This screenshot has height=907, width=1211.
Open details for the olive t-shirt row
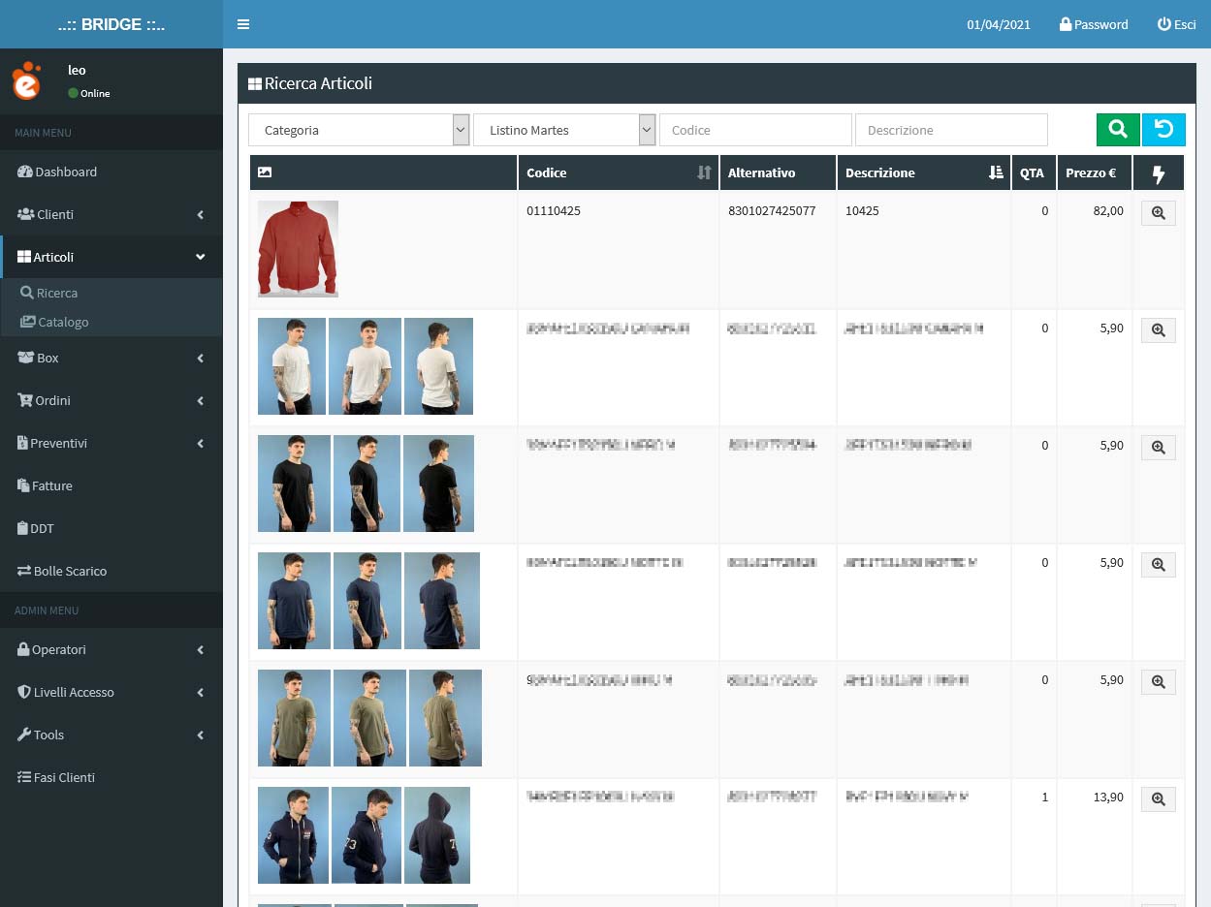pos(1158,682)
